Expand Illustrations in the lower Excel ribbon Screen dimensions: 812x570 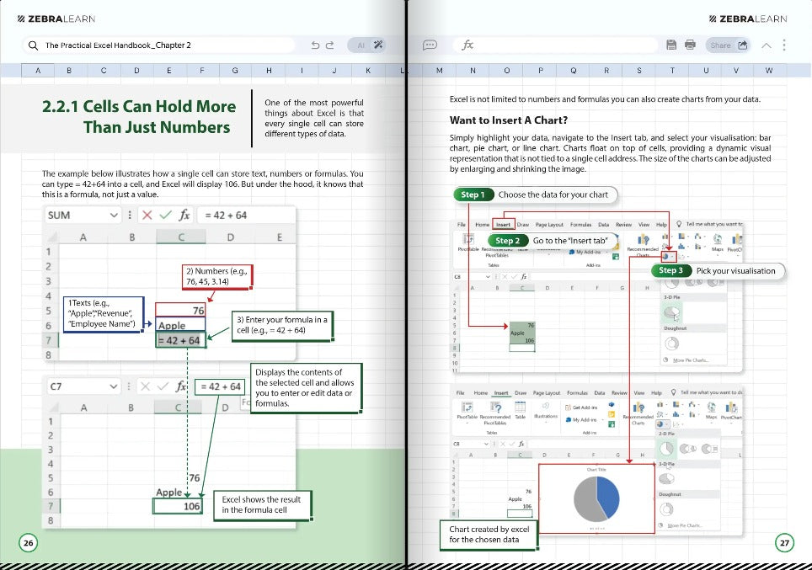pyautogui.click(x=546, y=411)
